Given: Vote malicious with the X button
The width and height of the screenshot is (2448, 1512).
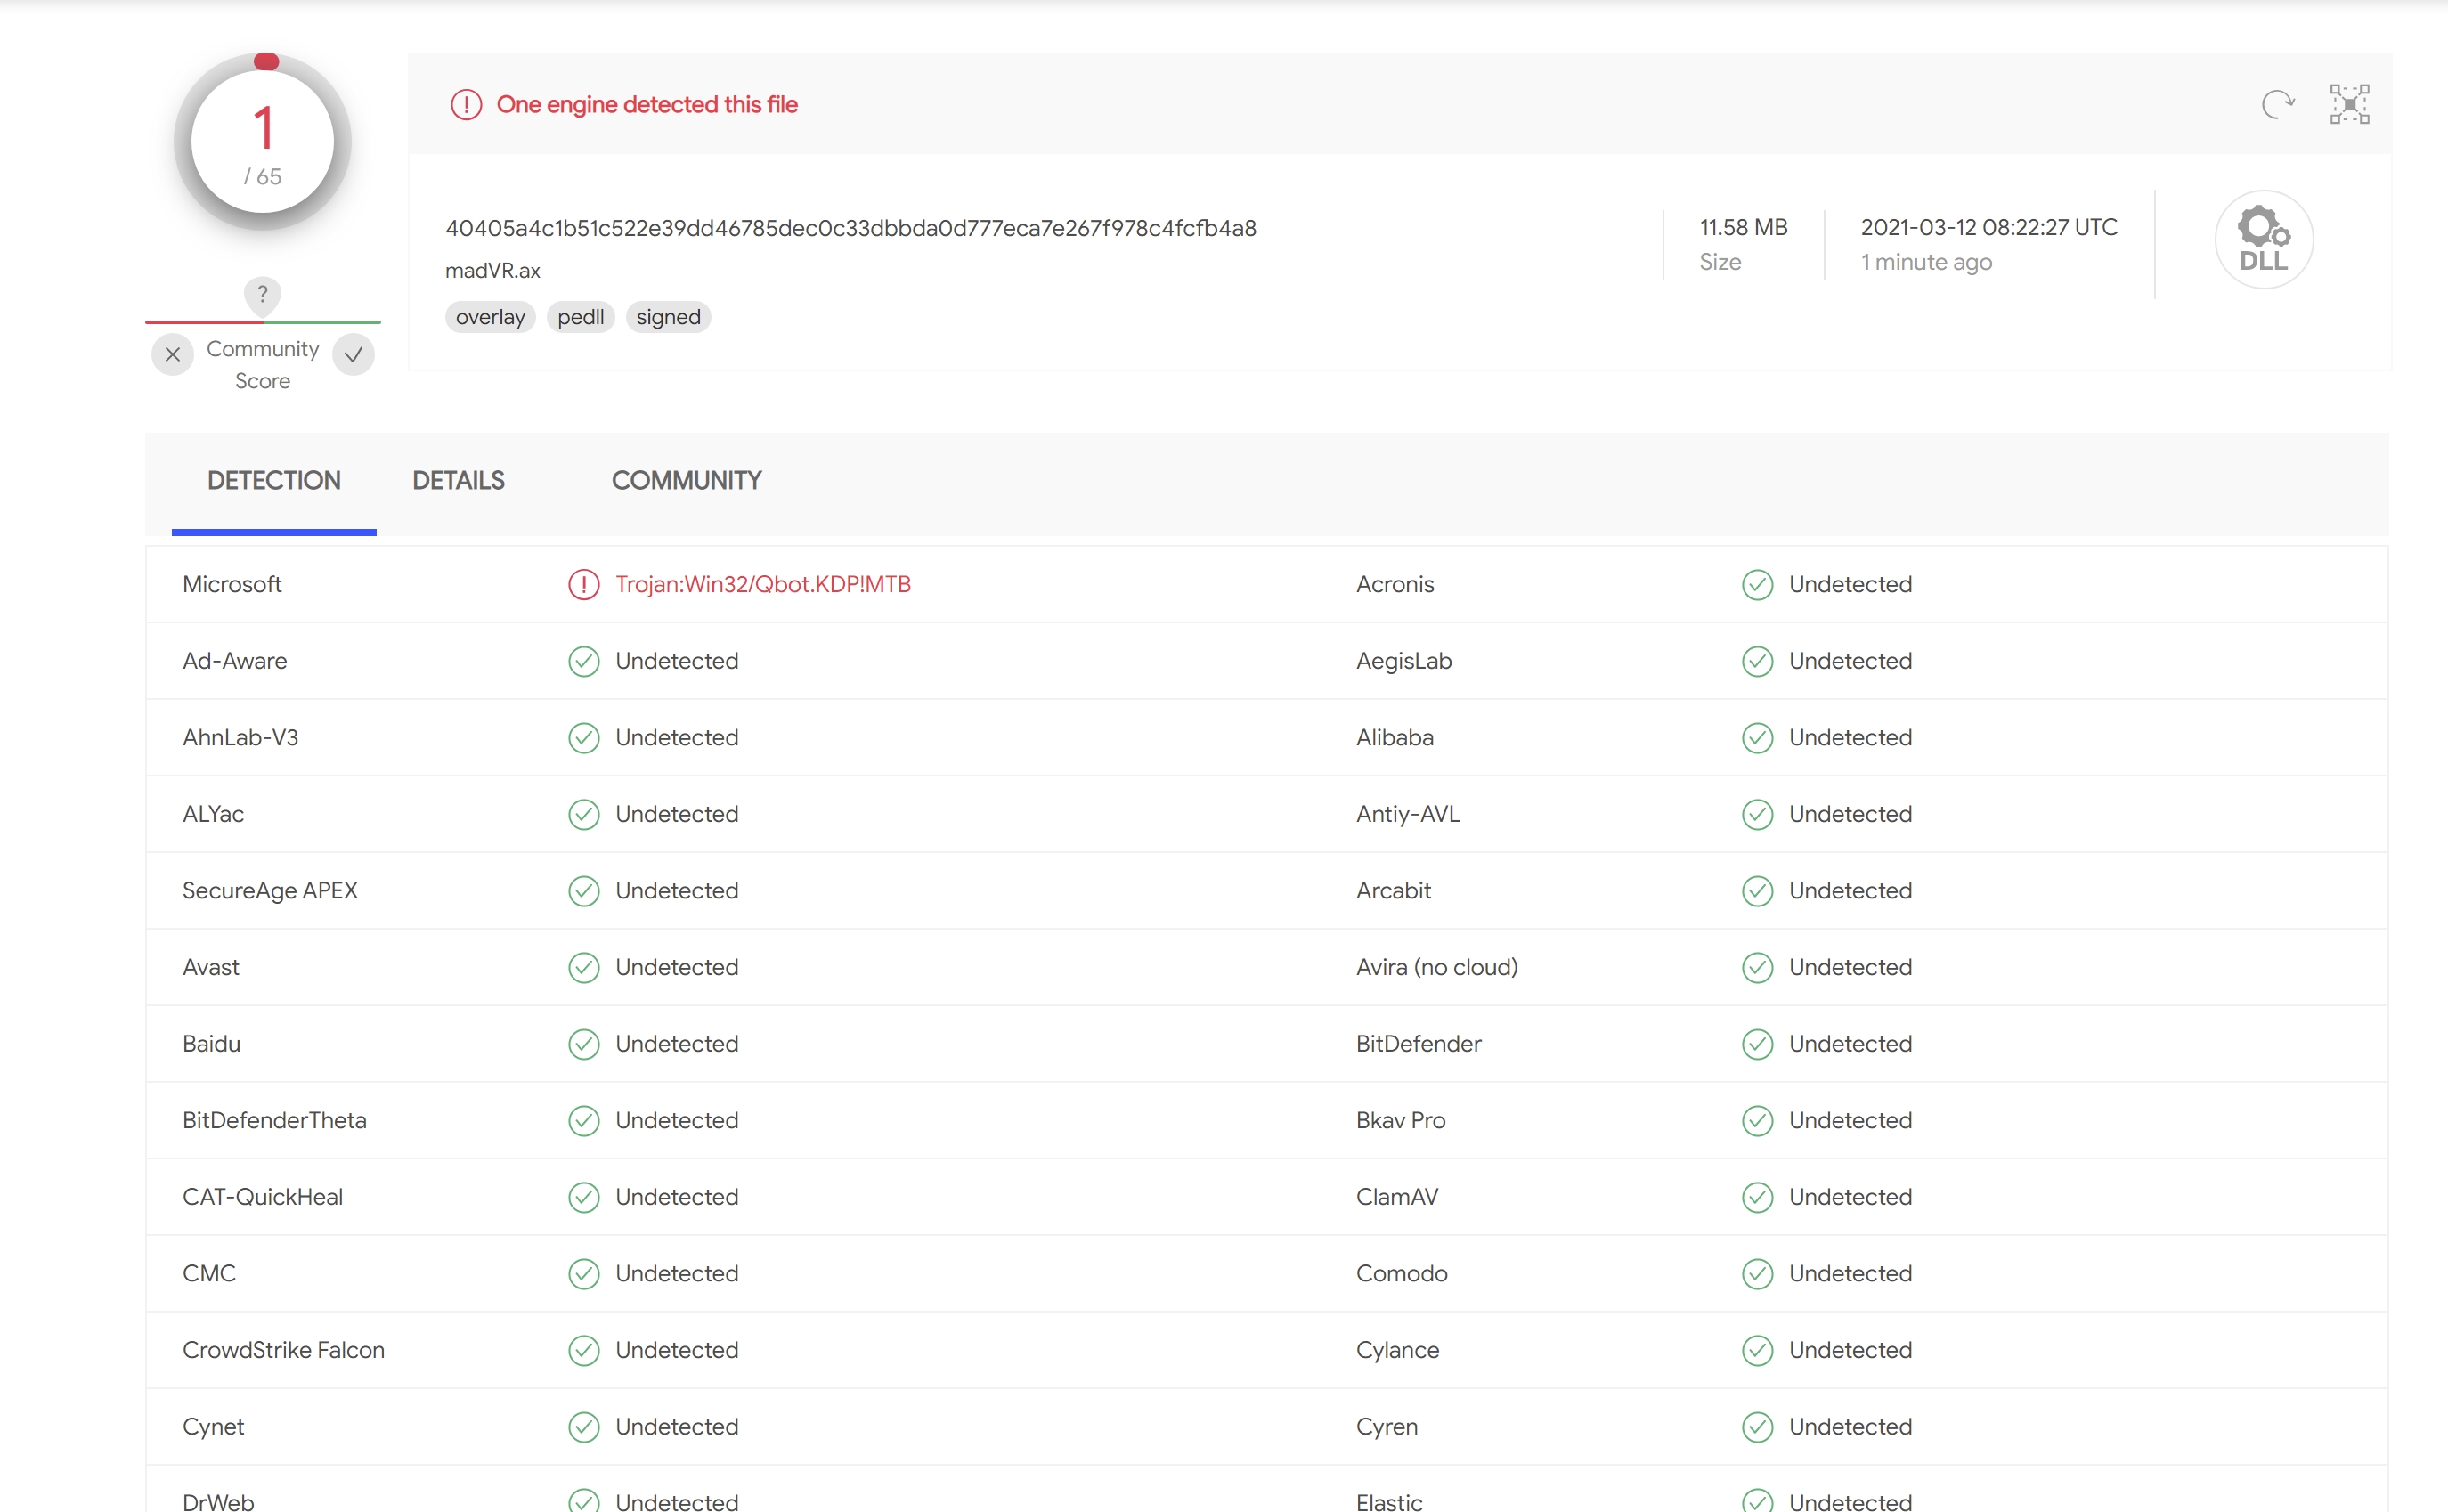Looking at the screenshot, I should 173,354.
